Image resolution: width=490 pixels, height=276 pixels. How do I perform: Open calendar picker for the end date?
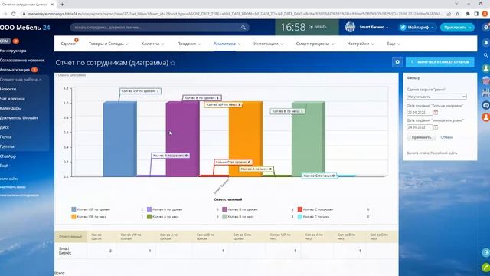click(436, 127)
